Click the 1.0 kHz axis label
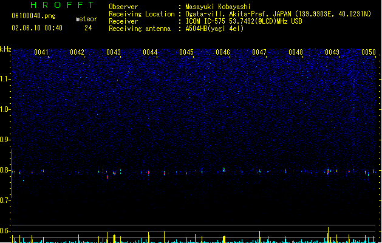Image resolution: width=382 pixels, height=243 pixels. [5, 109]
